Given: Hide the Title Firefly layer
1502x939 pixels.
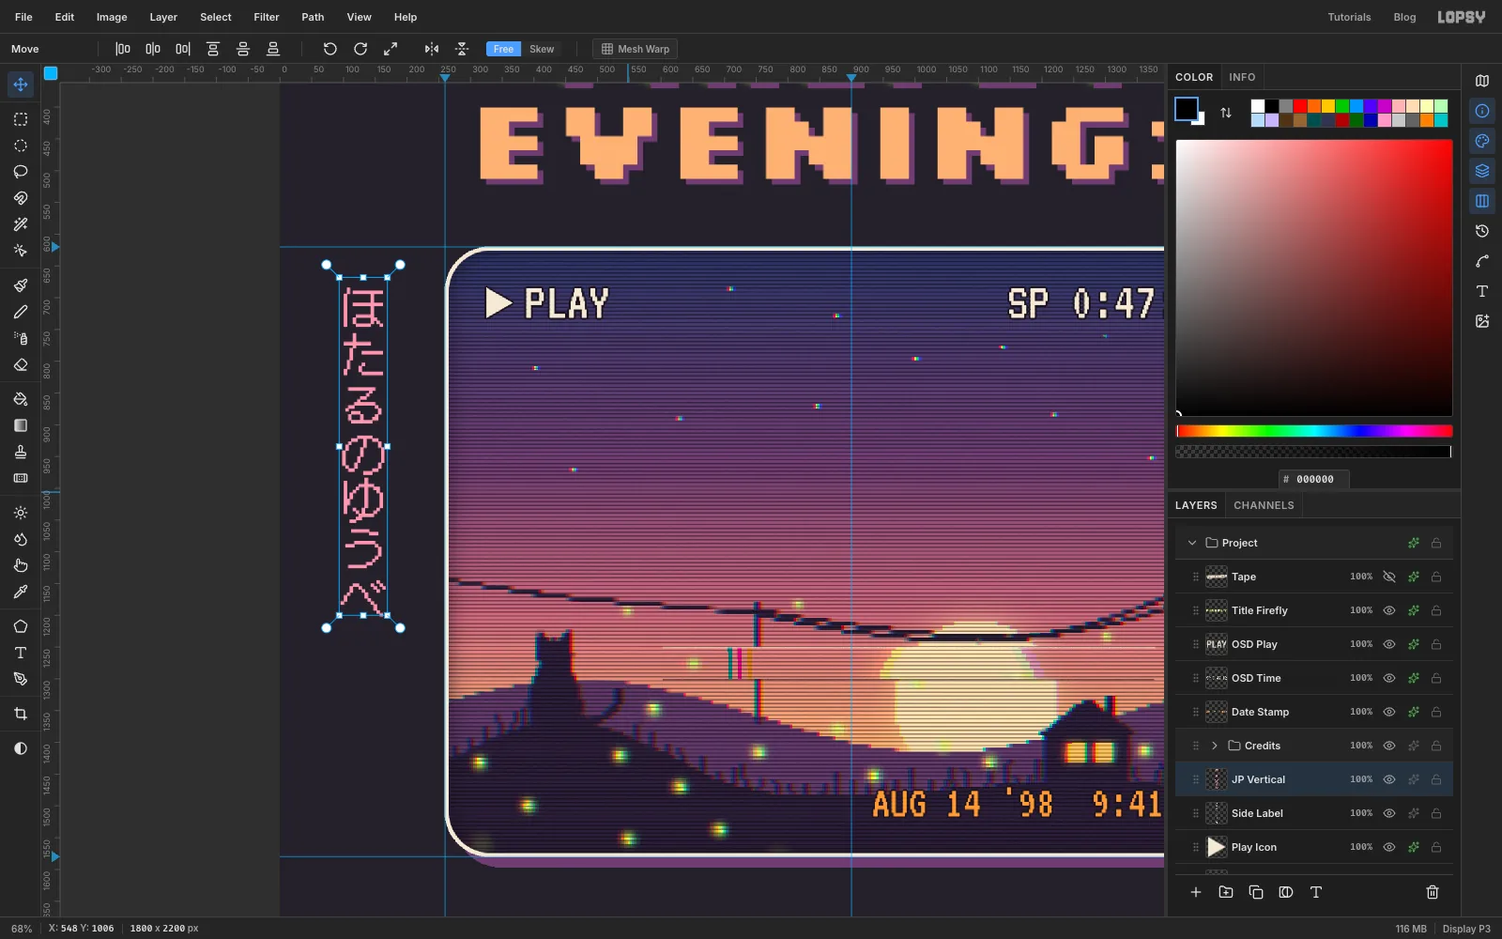Looking at the screenshot, I should [1389, 610].
